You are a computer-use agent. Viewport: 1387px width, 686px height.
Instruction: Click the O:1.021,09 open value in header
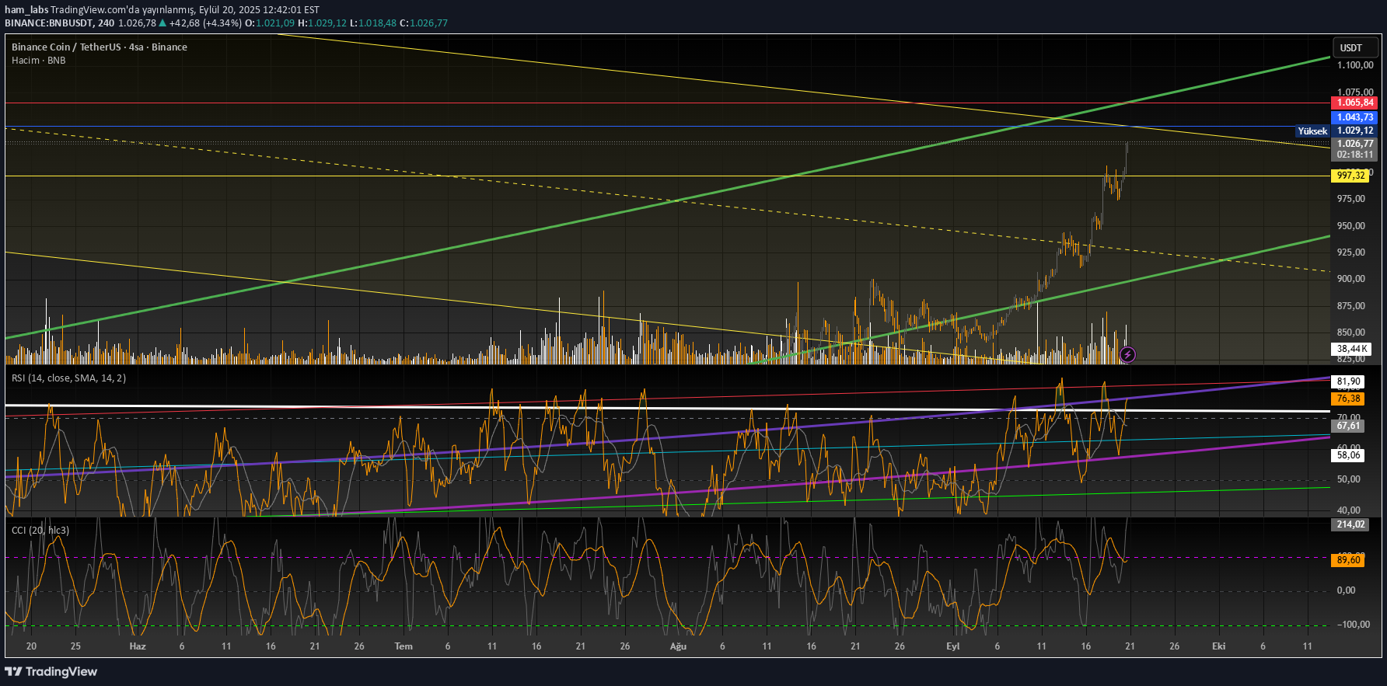coord(270,23)
